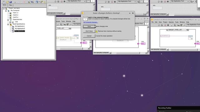The image size is (200, 112).
Task: Open TARGET_TYPE==RT case selector dropdown in main3.vi
Action: point(187,30)
